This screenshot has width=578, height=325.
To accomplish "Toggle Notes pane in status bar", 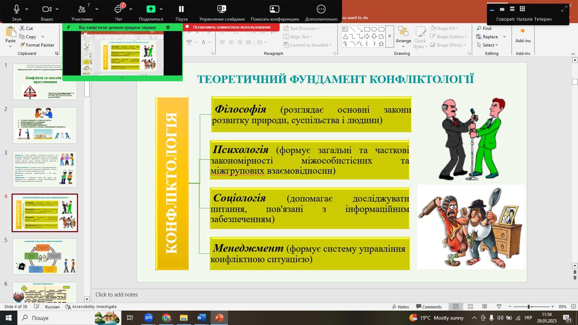I will tap(400, 306).
